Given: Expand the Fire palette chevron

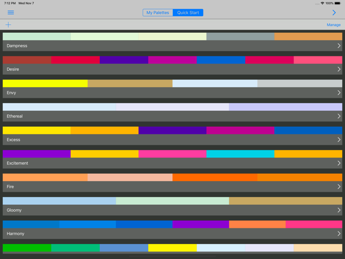Looking at the screenshot, I should 339,186.
